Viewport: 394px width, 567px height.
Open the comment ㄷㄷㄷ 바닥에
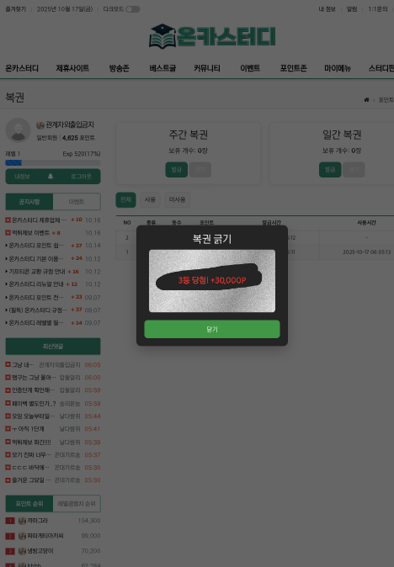point(31,468)
